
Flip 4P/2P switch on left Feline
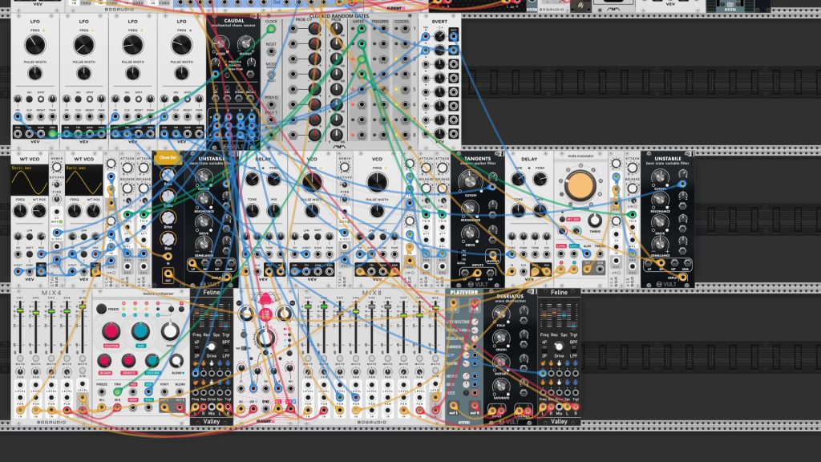click(x=197, y=348)
